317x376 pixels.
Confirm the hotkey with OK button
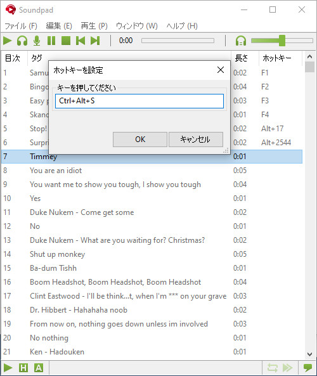point(140,139)
